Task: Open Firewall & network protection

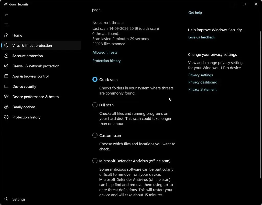Action: [41, 66]
